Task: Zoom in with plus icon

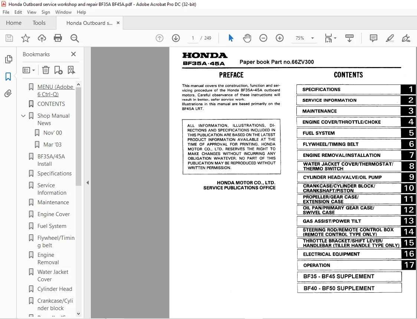Action: point(279,38)
